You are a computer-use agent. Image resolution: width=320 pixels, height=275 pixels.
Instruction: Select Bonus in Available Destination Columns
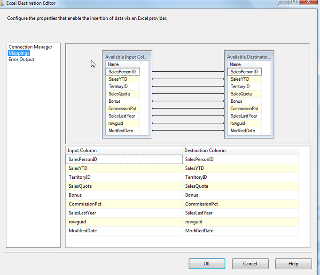[x=244, y=101]
